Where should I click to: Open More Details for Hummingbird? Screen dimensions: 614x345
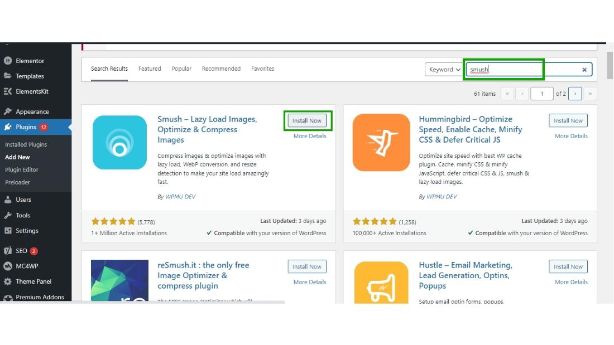coord(571,136)
